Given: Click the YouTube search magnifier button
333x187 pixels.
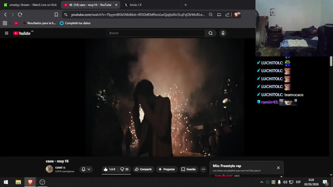Looking at the screenshot, I should pyautogui.click(x=210, y=33).
